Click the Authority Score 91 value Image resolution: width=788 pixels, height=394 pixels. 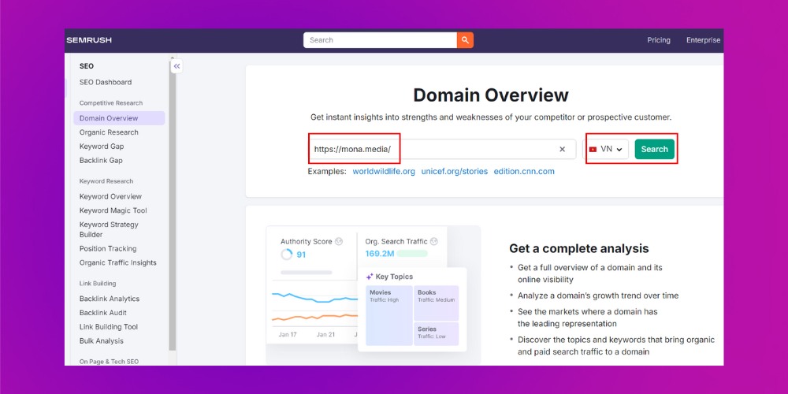coord(301,255)
